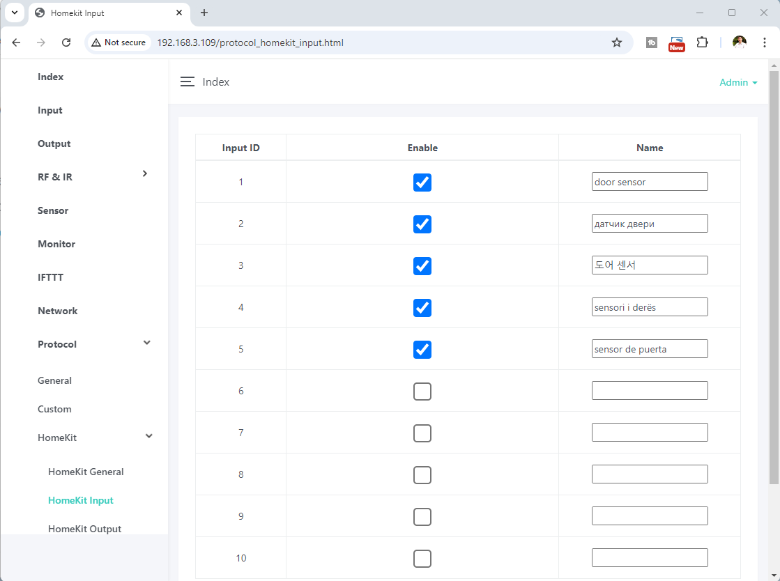Open the HomeKit General link
Screen dimensions: 780x581
(86, 472)
